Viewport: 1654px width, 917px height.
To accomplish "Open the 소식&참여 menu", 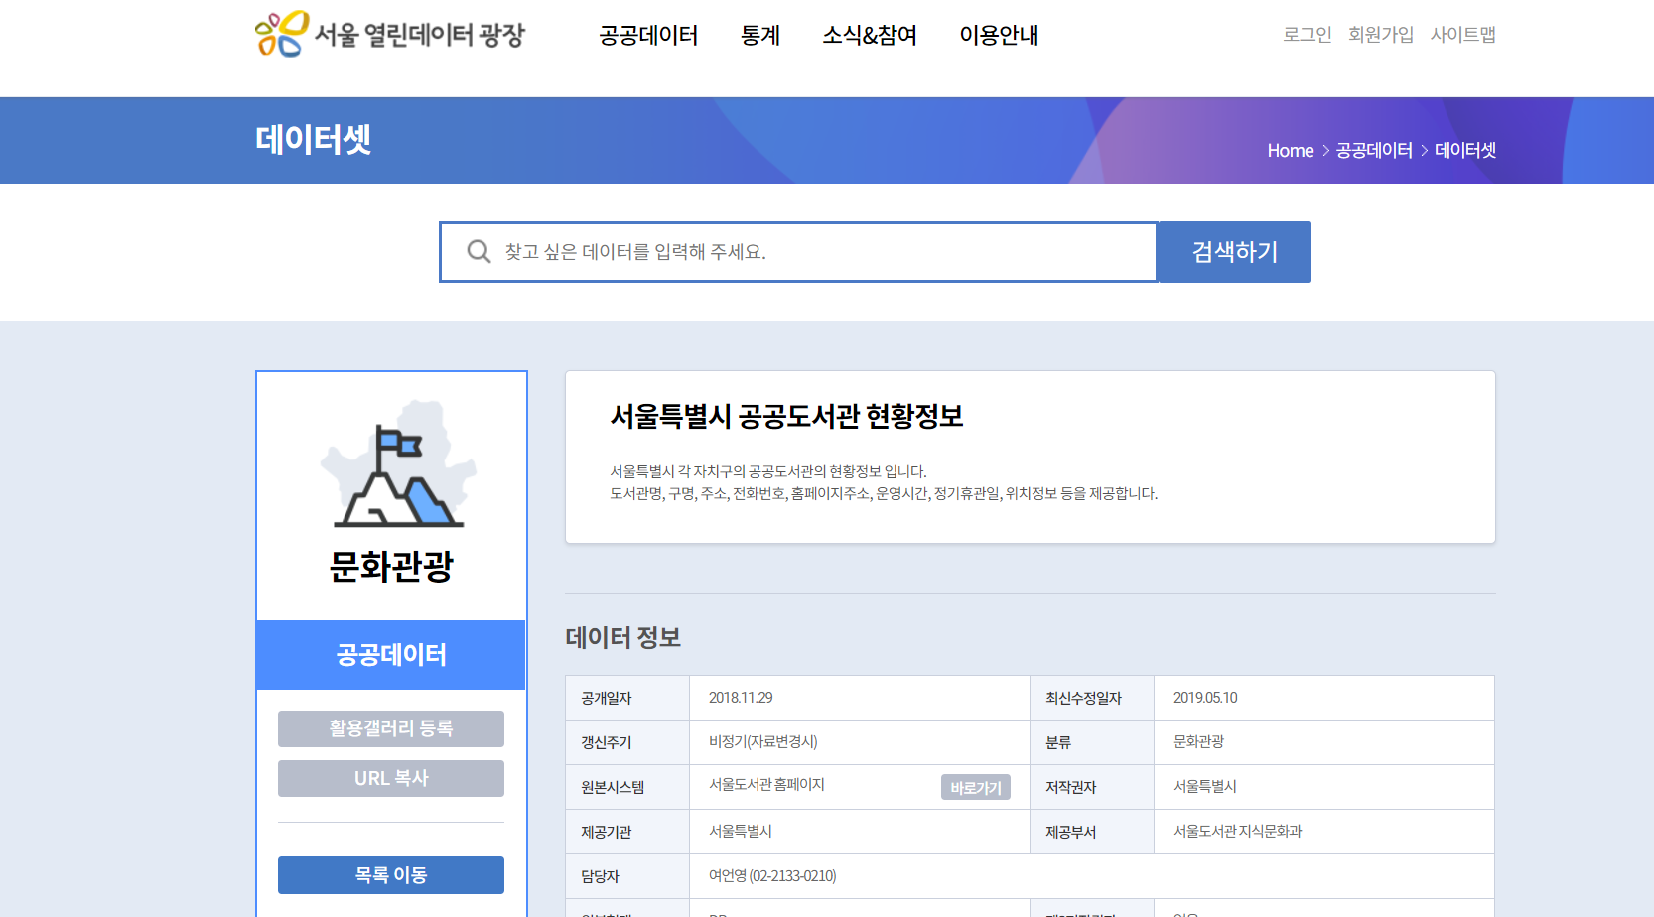I will 870,35.
